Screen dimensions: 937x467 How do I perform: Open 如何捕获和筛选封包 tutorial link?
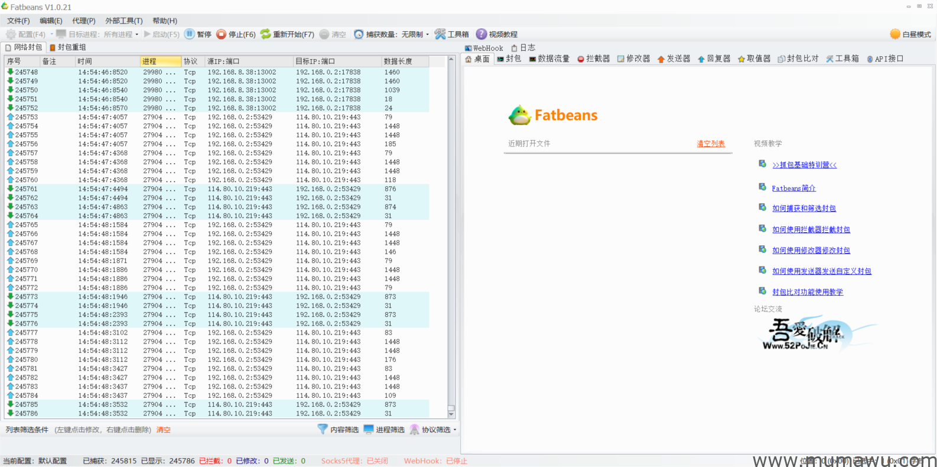pyautogui.click(x=804, y=208)
